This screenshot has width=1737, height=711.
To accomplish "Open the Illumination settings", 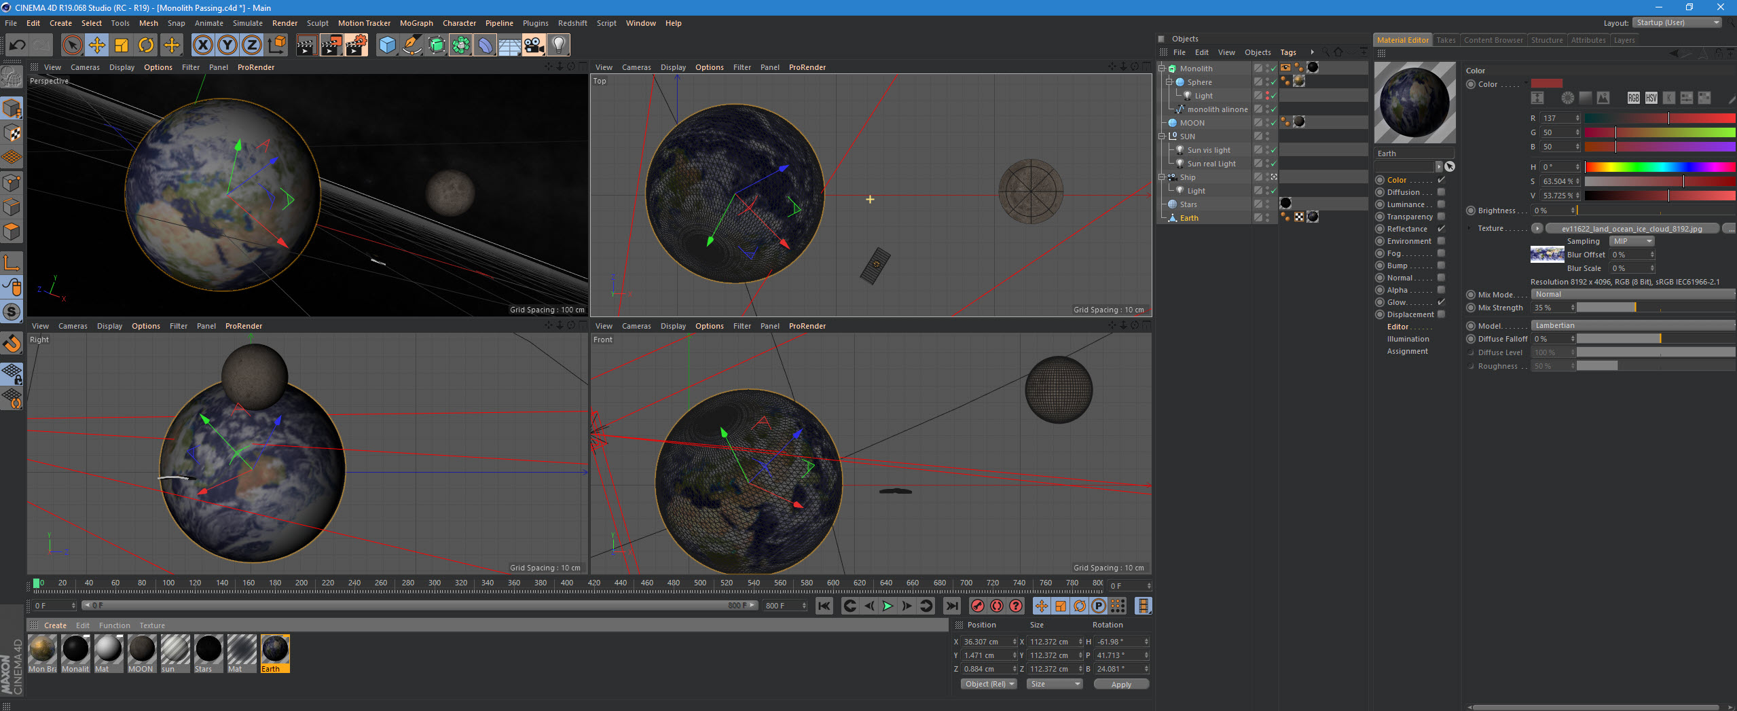I will 1408,339.
